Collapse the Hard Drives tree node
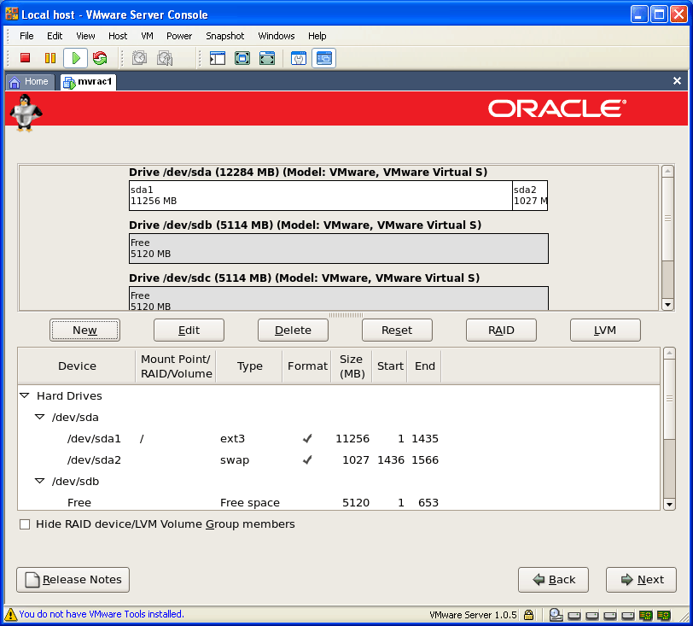The image size is (693, 626). coord(25,396)
